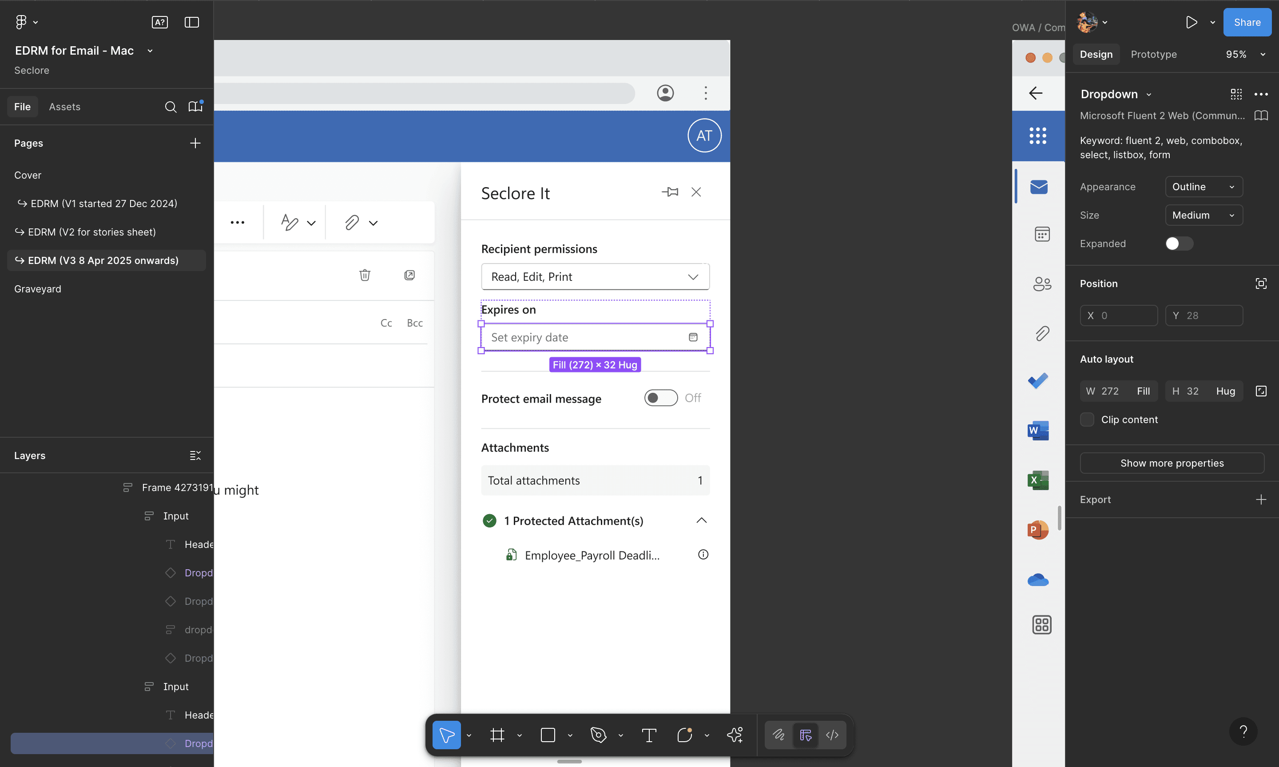Screen dimensions: 1279x767
Task: Open the Actions AI sparkle tool
Action: click(x=734, y=735)
